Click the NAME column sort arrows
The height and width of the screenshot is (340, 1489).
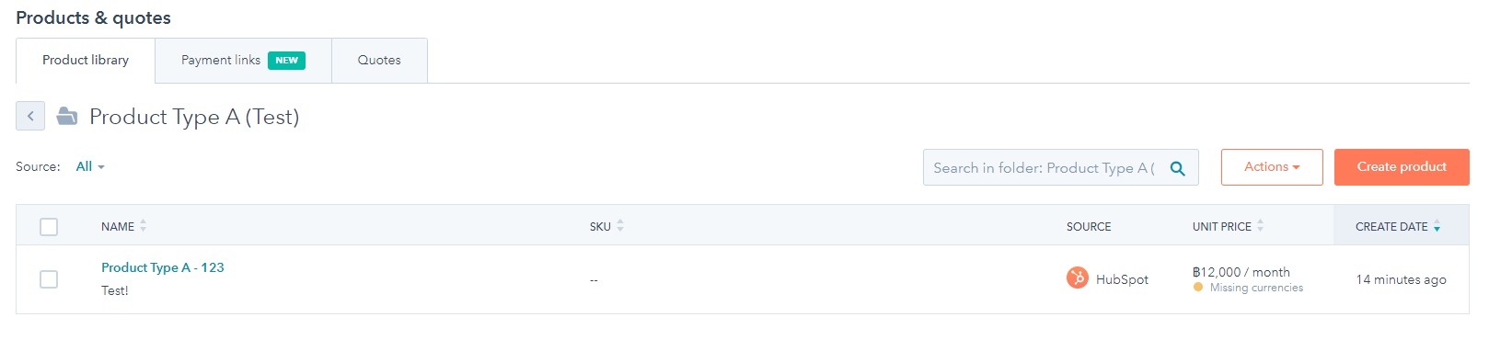(x=144, y=226)
